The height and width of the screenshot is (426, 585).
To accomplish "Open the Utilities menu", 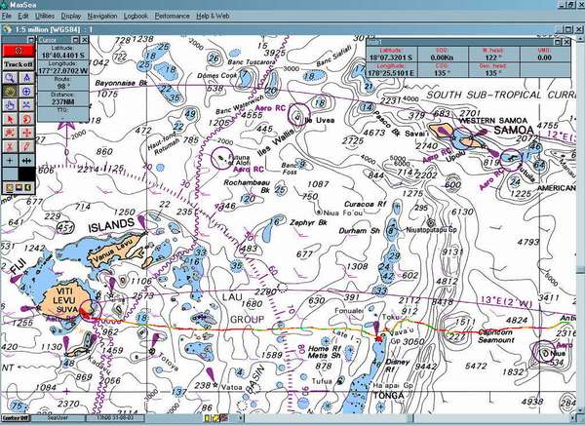I will 45,16.
